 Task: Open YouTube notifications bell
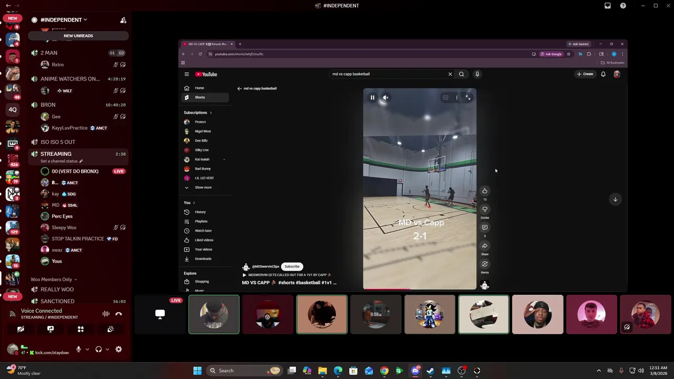click(x=603, y=74)
